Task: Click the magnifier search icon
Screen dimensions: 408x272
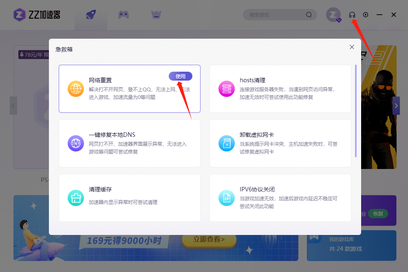Action: 309,14
